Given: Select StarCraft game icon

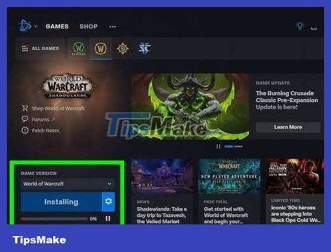Looking at the screenshot, I should 145,48.
